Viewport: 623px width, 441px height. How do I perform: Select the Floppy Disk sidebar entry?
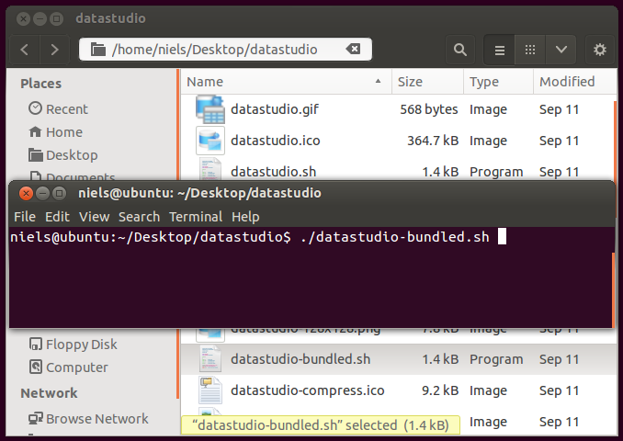click(x=81, y=345)
